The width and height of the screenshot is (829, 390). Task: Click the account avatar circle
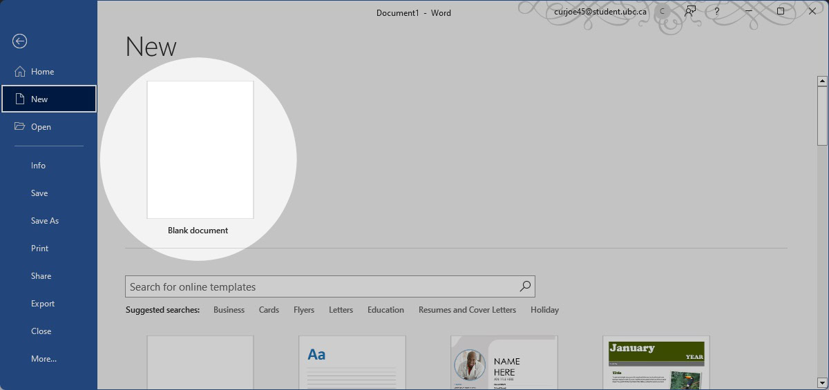click(x=663, y=12)
